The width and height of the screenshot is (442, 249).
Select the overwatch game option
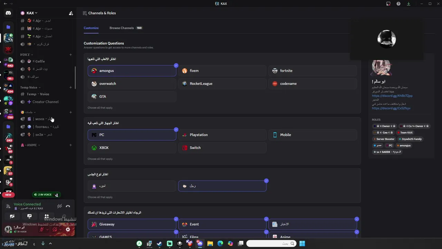pyautogui.click(x=132, y=84)
